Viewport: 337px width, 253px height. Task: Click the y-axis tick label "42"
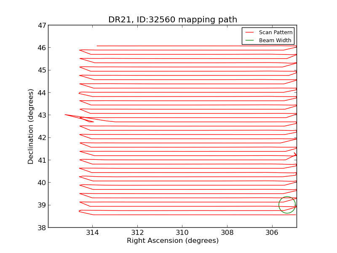click(x=42, y=138)
